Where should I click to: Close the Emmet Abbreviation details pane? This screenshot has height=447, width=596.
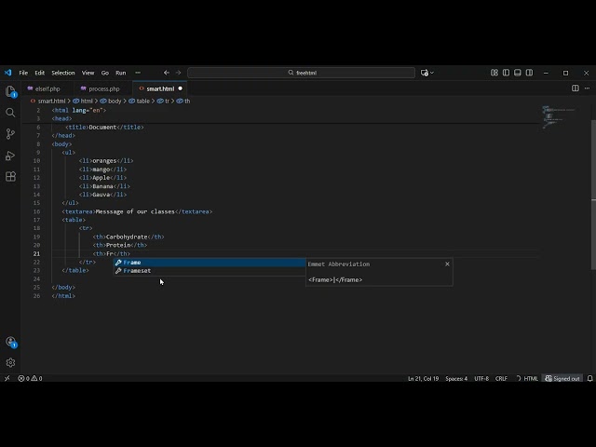[x=447, y=264]
